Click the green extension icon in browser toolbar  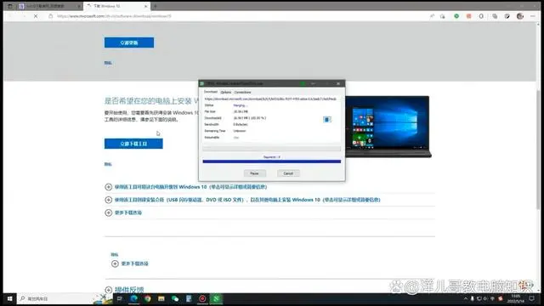tap(456, 16)
